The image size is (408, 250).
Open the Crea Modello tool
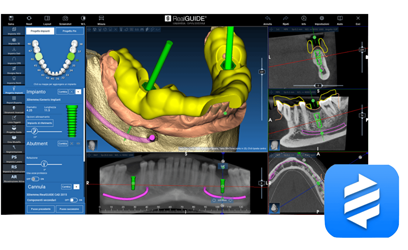click(x=14, y=139)
